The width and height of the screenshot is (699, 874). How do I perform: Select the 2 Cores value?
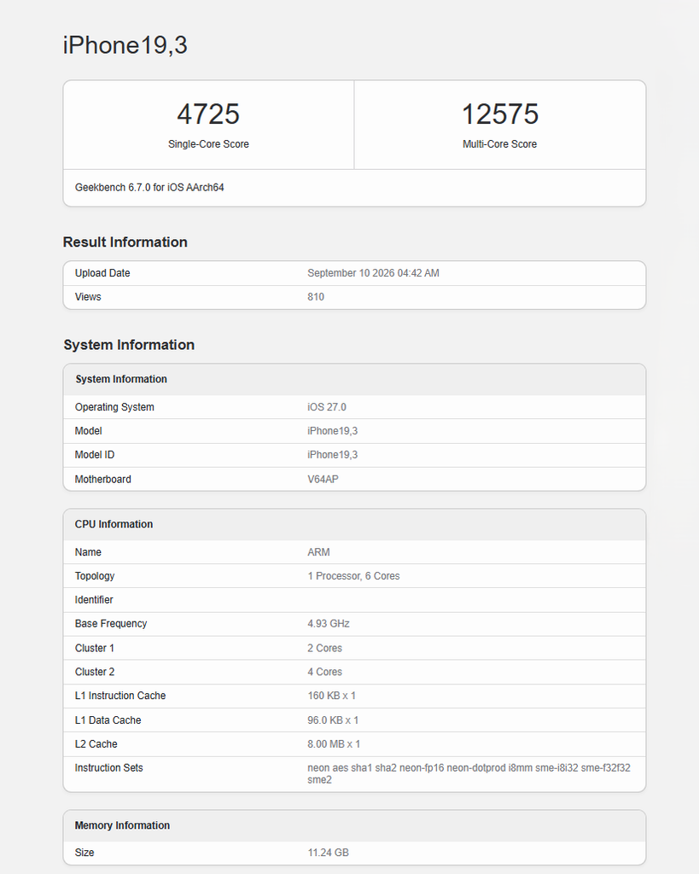[x=324, y=649]
